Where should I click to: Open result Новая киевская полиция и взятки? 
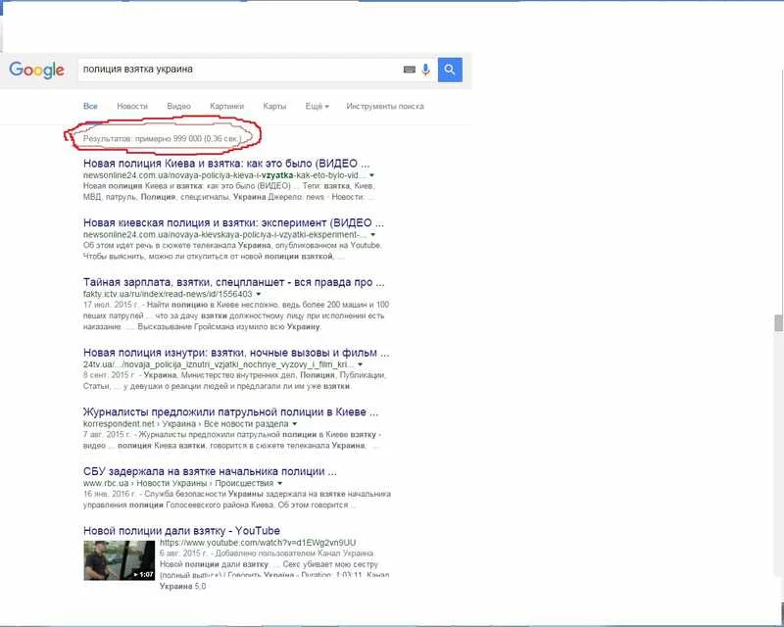pos(233,223)
